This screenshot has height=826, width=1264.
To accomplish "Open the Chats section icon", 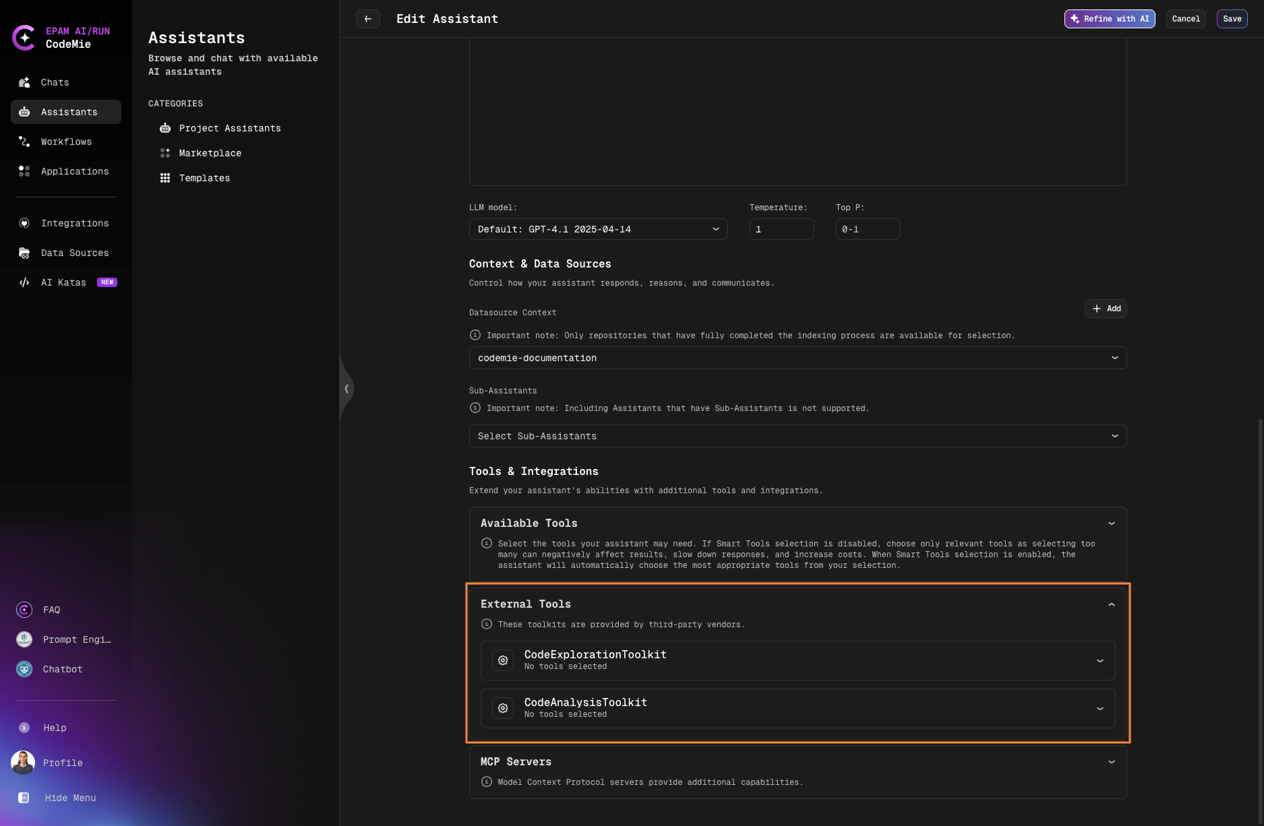I will pyautogui.click(x=24, y=82).
